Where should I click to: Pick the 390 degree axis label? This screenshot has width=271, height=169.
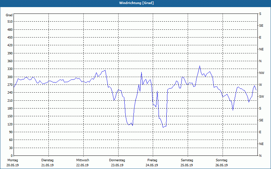(10, 53)
